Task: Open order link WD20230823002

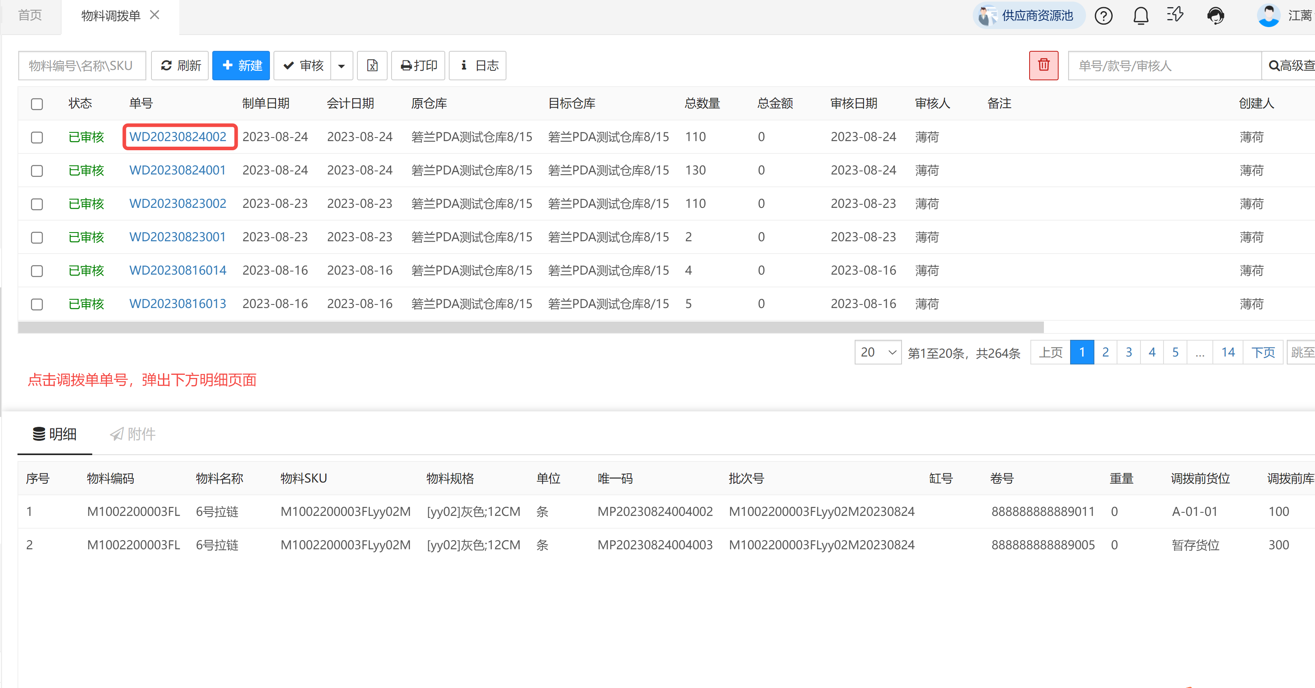Action: coord(177,203)
